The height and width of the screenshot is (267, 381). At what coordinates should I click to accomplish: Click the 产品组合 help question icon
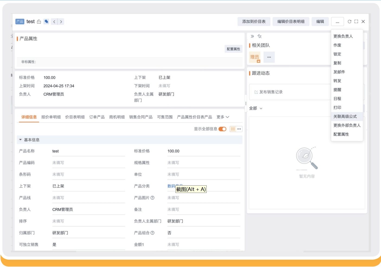tap(152, 233)
